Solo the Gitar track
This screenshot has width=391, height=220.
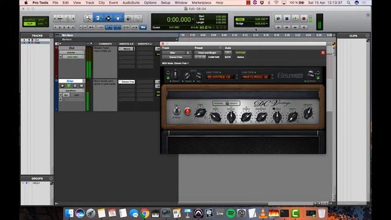click(x=75, y=86)
